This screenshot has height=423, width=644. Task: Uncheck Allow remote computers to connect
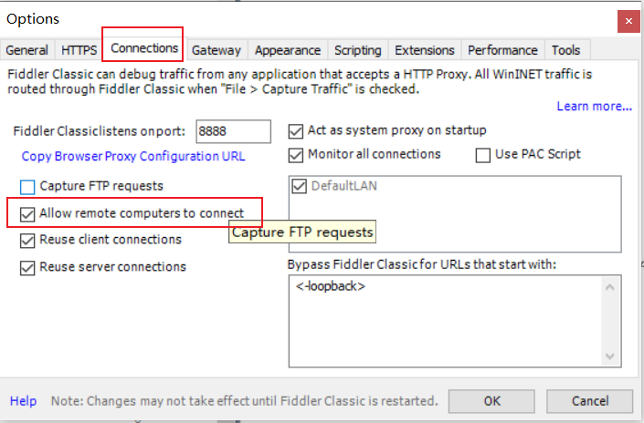pyautogui.click(x=27, y=214)
